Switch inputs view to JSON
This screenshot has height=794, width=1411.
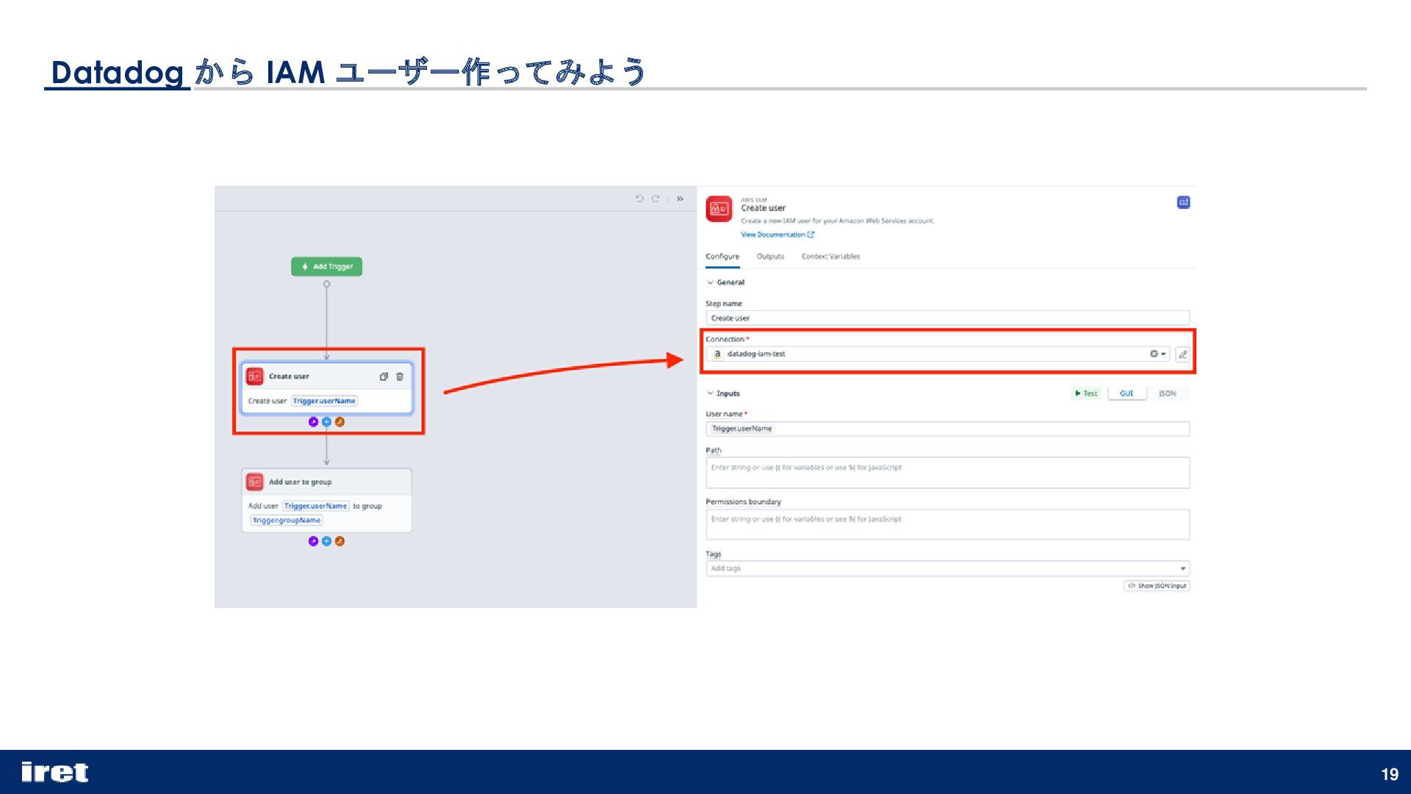coord(1167,393)
